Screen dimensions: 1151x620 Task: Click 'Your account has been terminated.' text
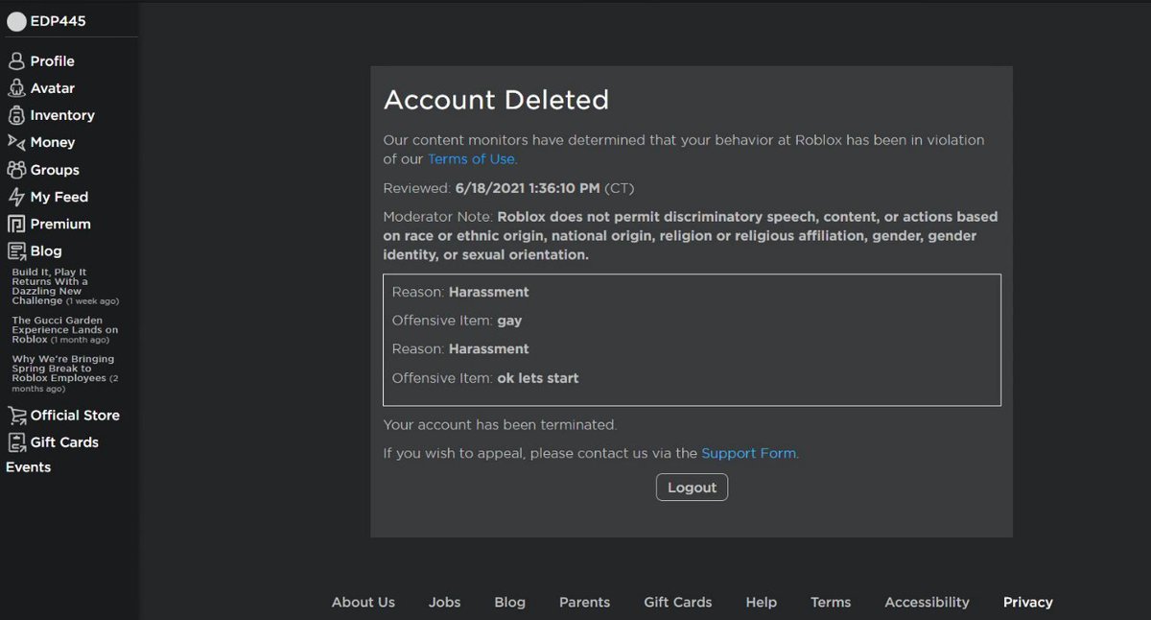(500, 424)
